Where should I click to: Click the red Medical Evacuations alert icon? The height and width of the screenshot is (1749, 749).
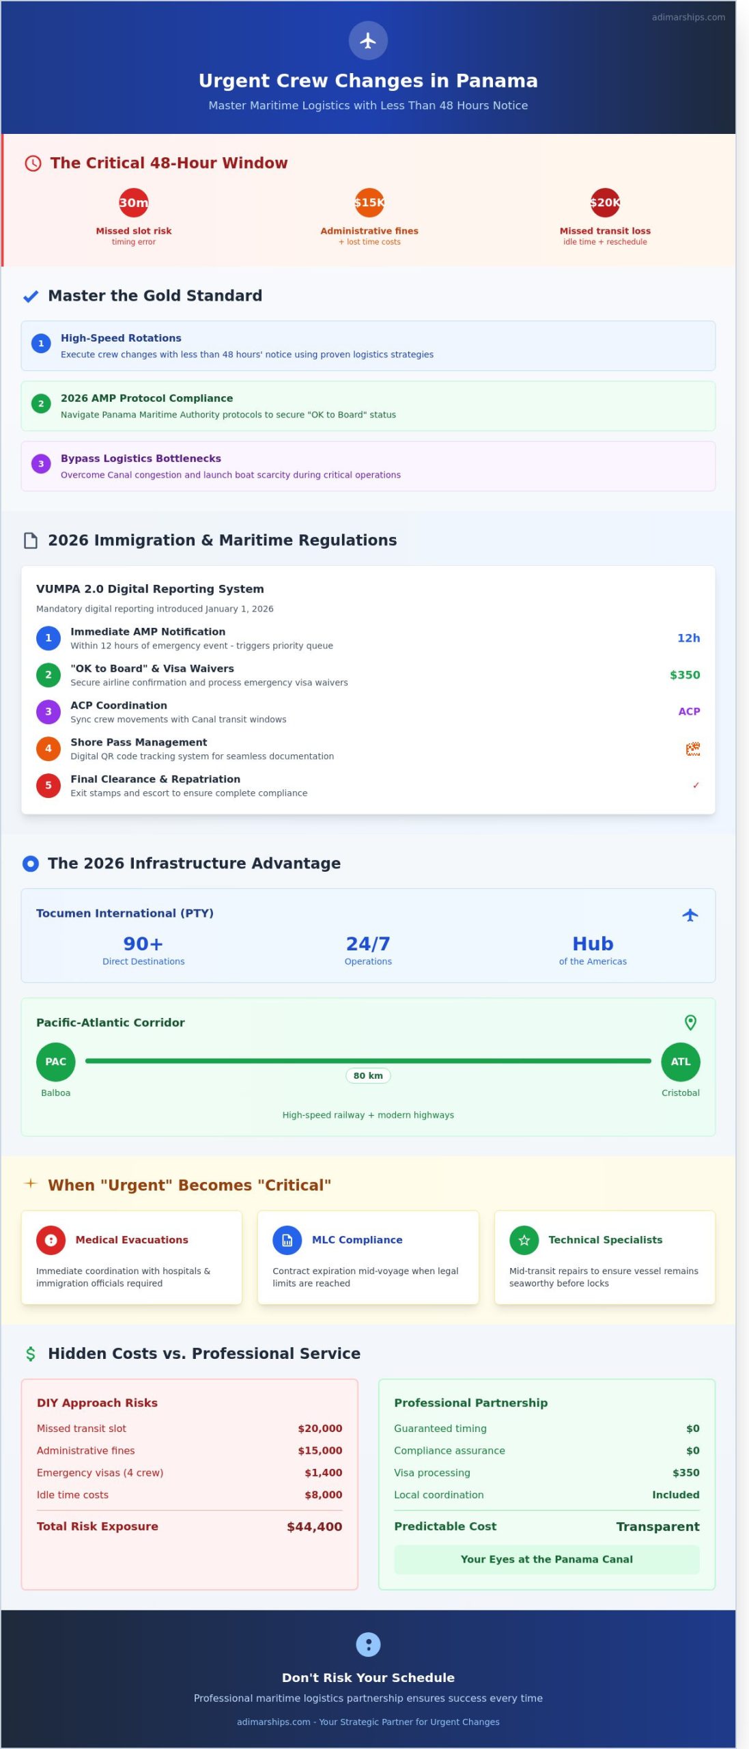tap(51, 1240)
